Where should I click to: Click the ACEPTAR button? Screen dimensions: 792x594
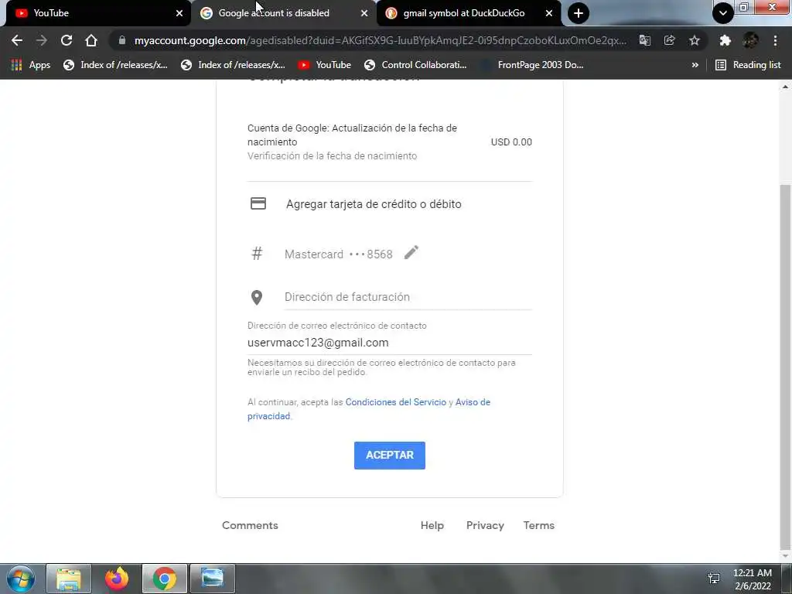pyautogui.click(x=390, y=455)
